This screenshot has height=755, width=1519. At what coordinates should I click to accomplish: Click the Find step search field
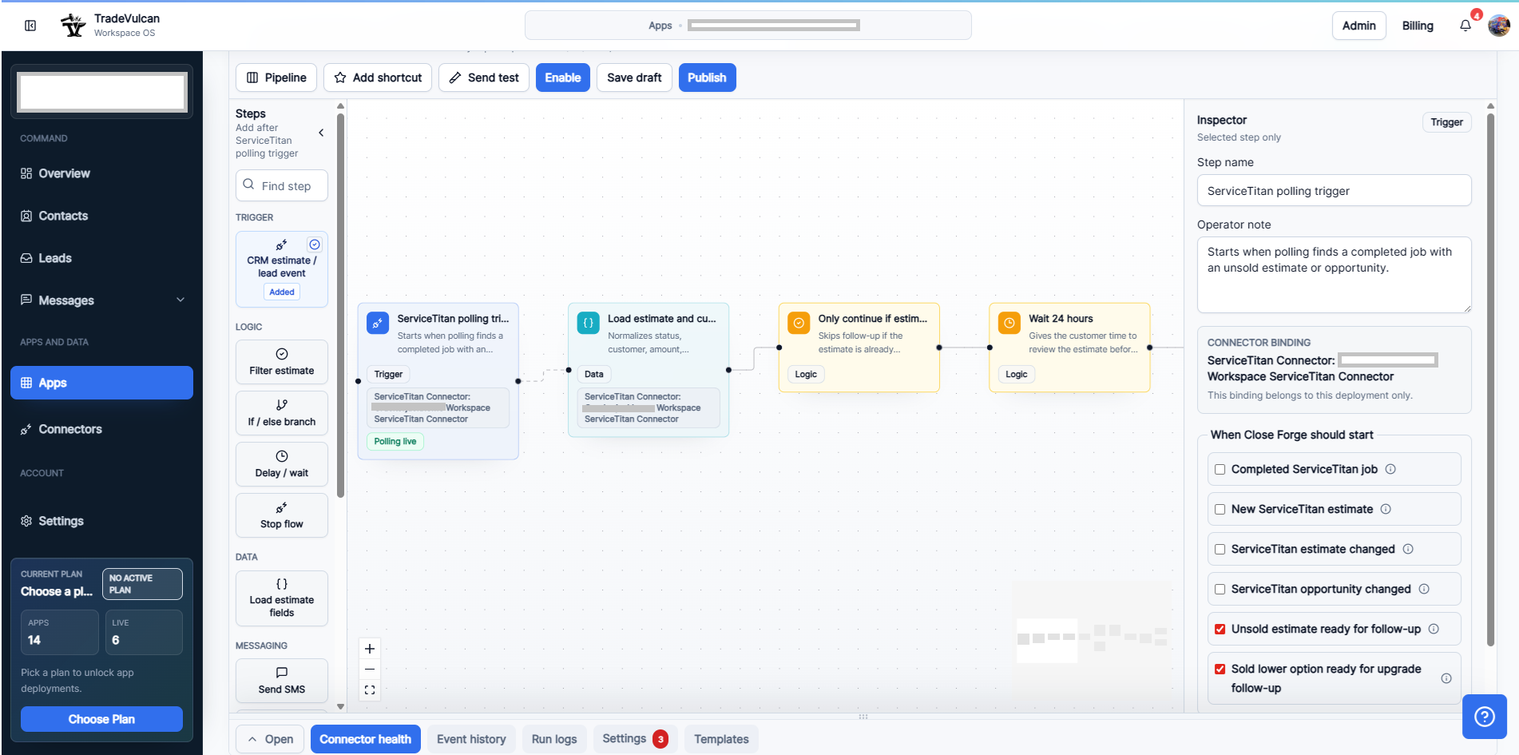(x=282, y=185)
